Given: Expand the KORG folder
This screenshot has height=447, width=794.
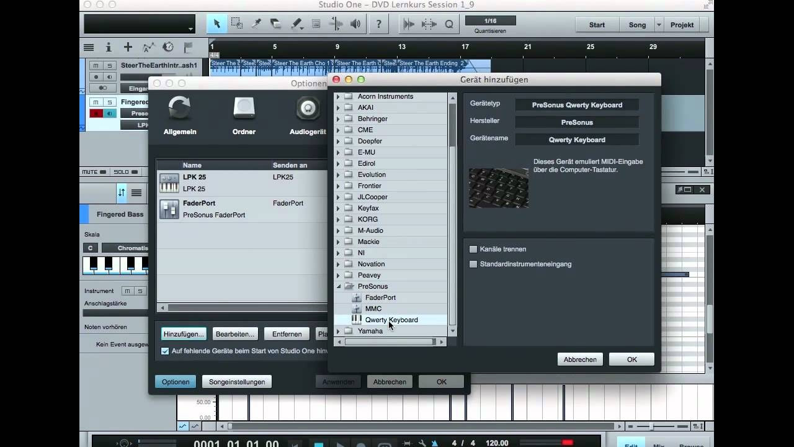Looking at the screenshot, I should click(338, 219).
